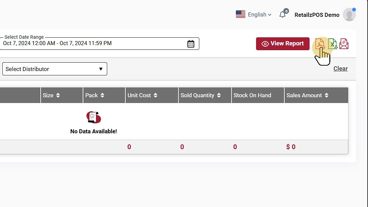Sort by Size column arrows
The image size is (368, 207).
58,95
